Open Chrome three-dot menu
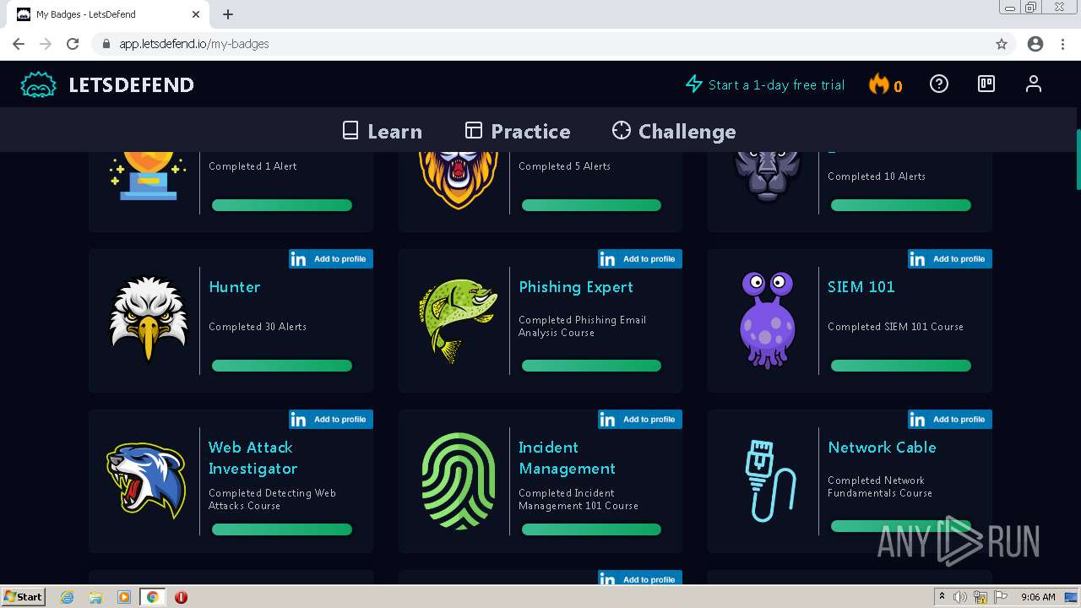 coord(1062,44)
